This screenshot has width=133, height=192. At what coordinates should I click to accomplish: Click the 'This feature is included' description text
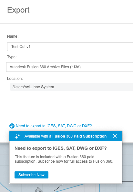[x=64, y=159]
